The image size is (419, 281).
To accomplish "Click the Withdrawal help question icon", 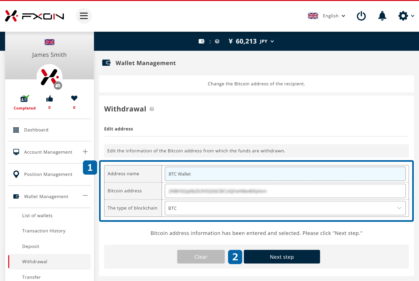I will tap(152, 109).
